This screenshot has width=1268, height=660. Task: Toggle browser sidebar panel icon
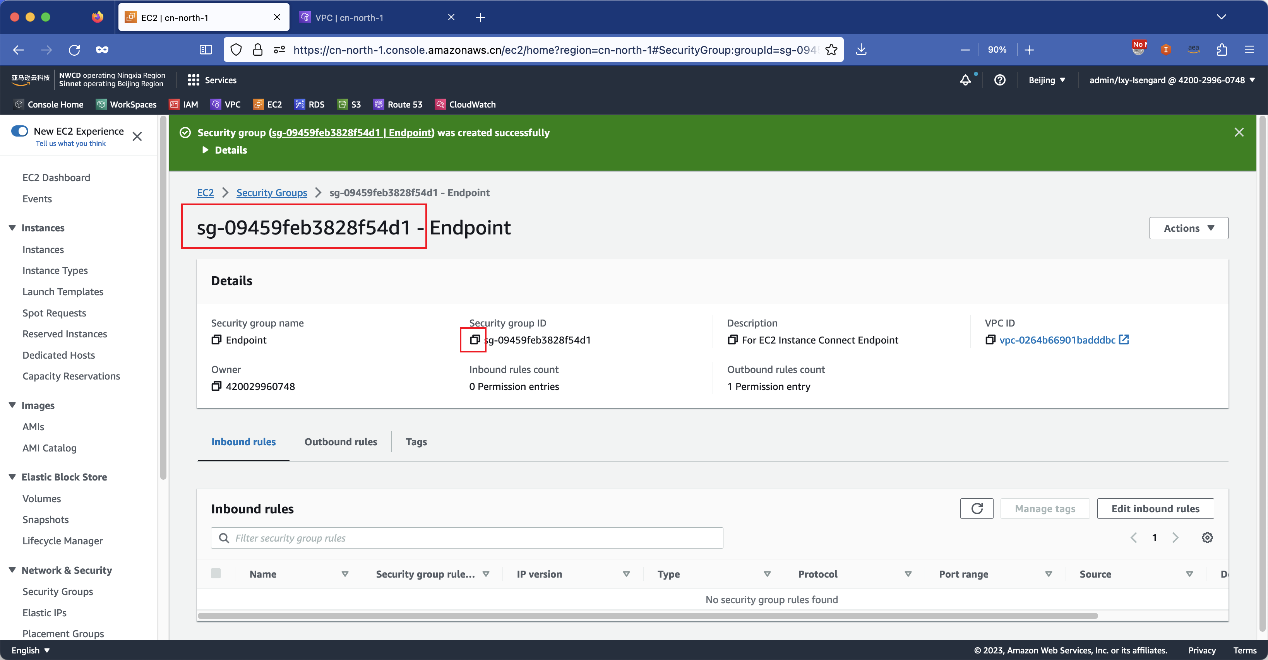pos(206,50)
